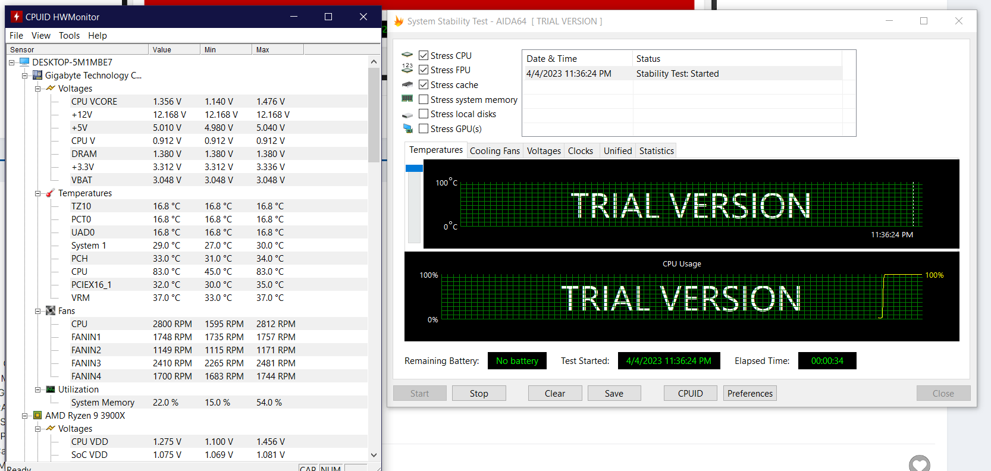
Task: Switch to the Voltages tab in AIDA64
Action: pos(544,151)
